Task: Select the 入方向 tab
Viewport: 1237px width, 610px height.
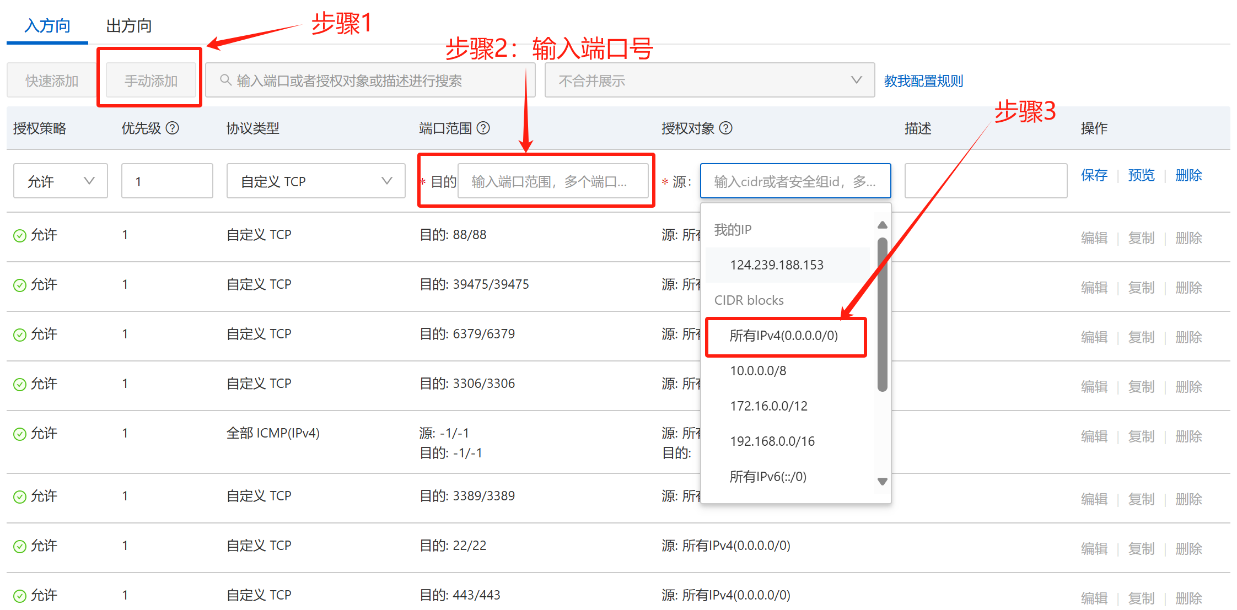Action: click(47, 26)
